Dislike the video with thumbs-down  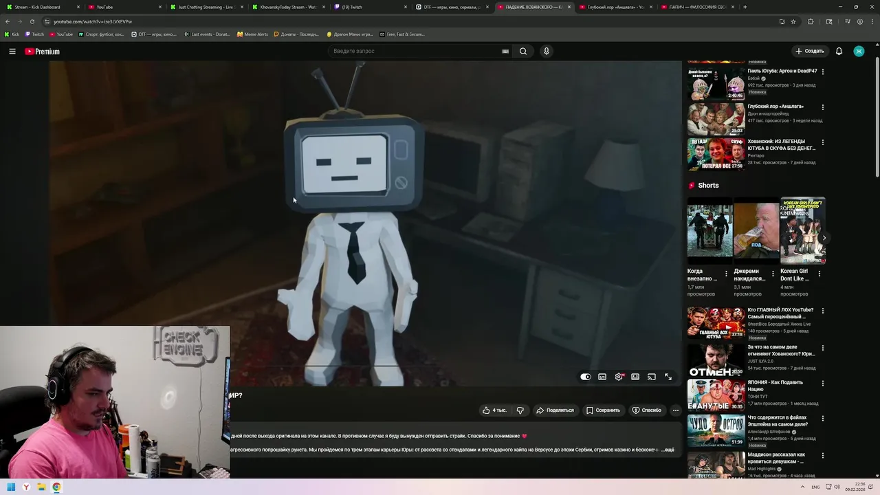click(x=520, y=410)
